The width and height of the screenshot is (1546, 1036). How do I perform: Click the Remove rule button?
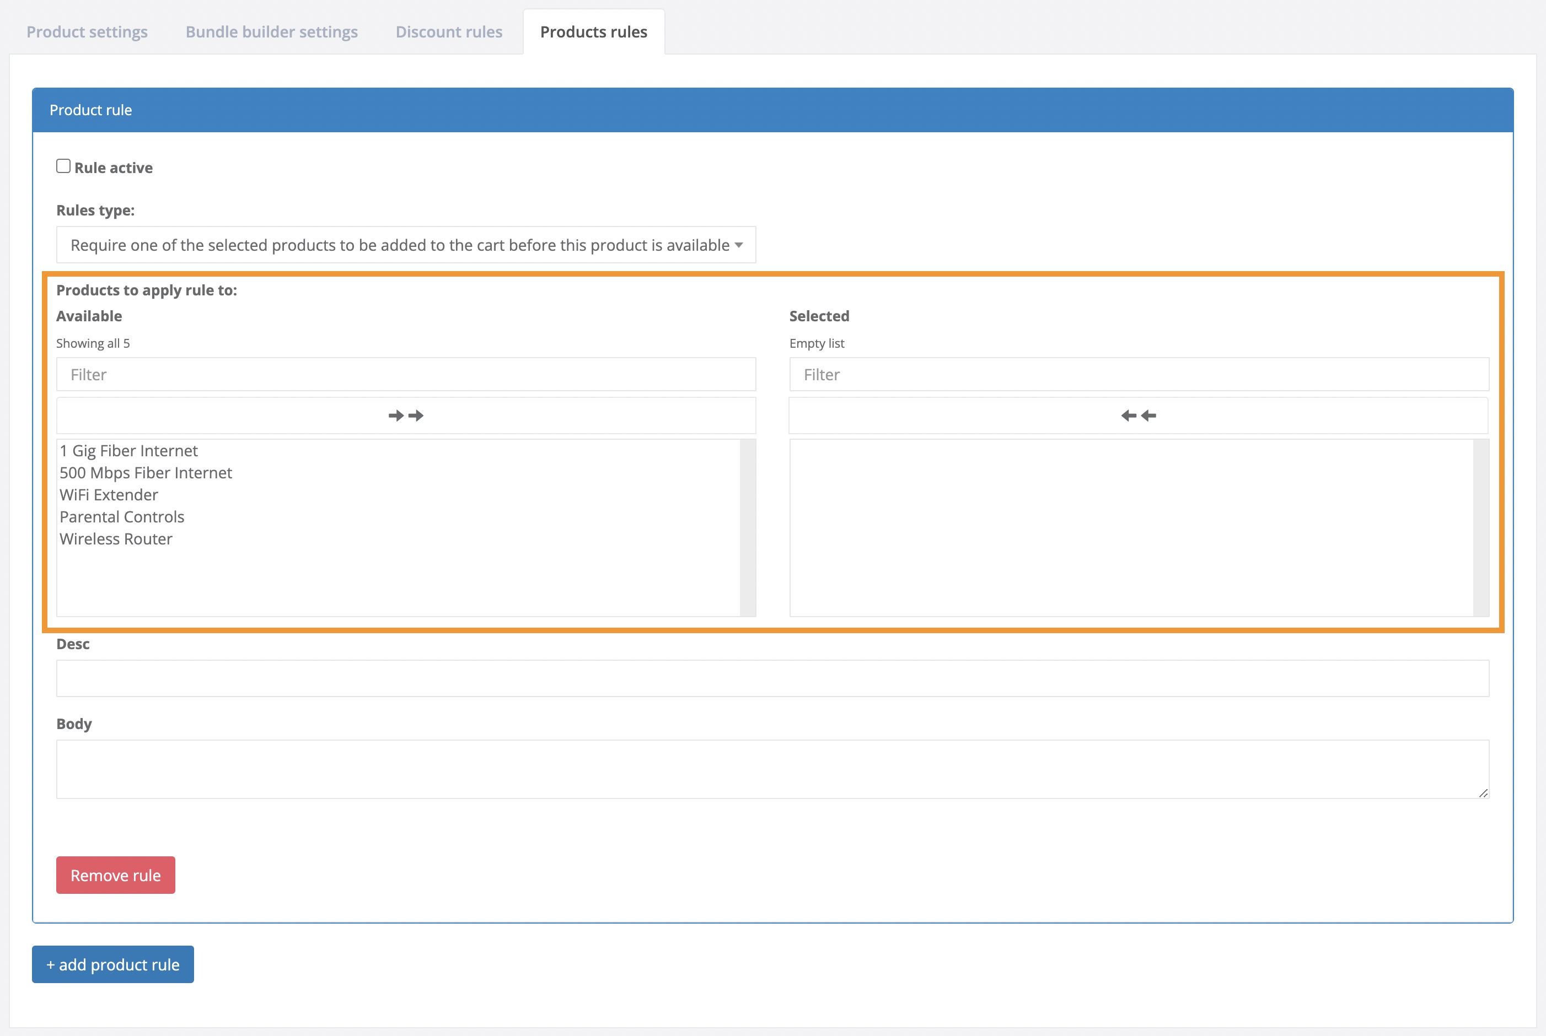[116, 875]
